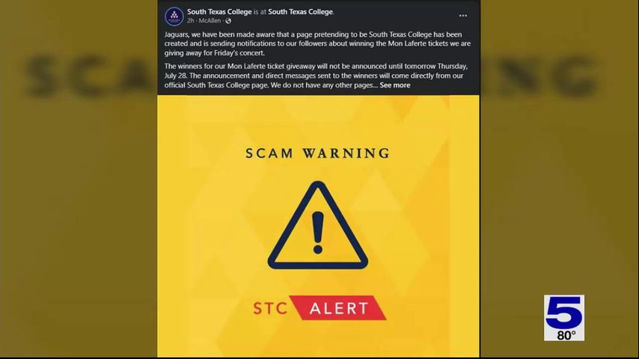Screen dimensions: 639x359
Task: Click the 80° temperature readout
Action: click(x=566, y=335)
